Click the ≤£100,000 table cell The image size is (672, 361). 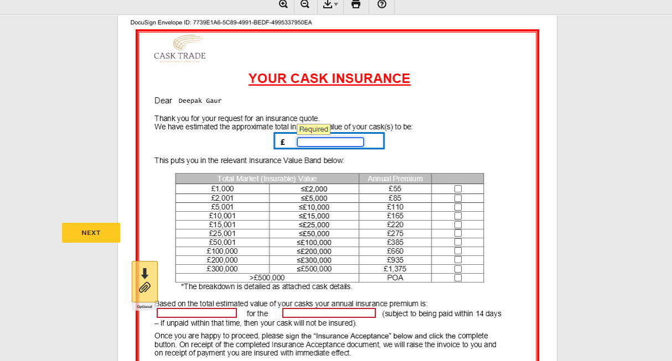pos(314,242)
